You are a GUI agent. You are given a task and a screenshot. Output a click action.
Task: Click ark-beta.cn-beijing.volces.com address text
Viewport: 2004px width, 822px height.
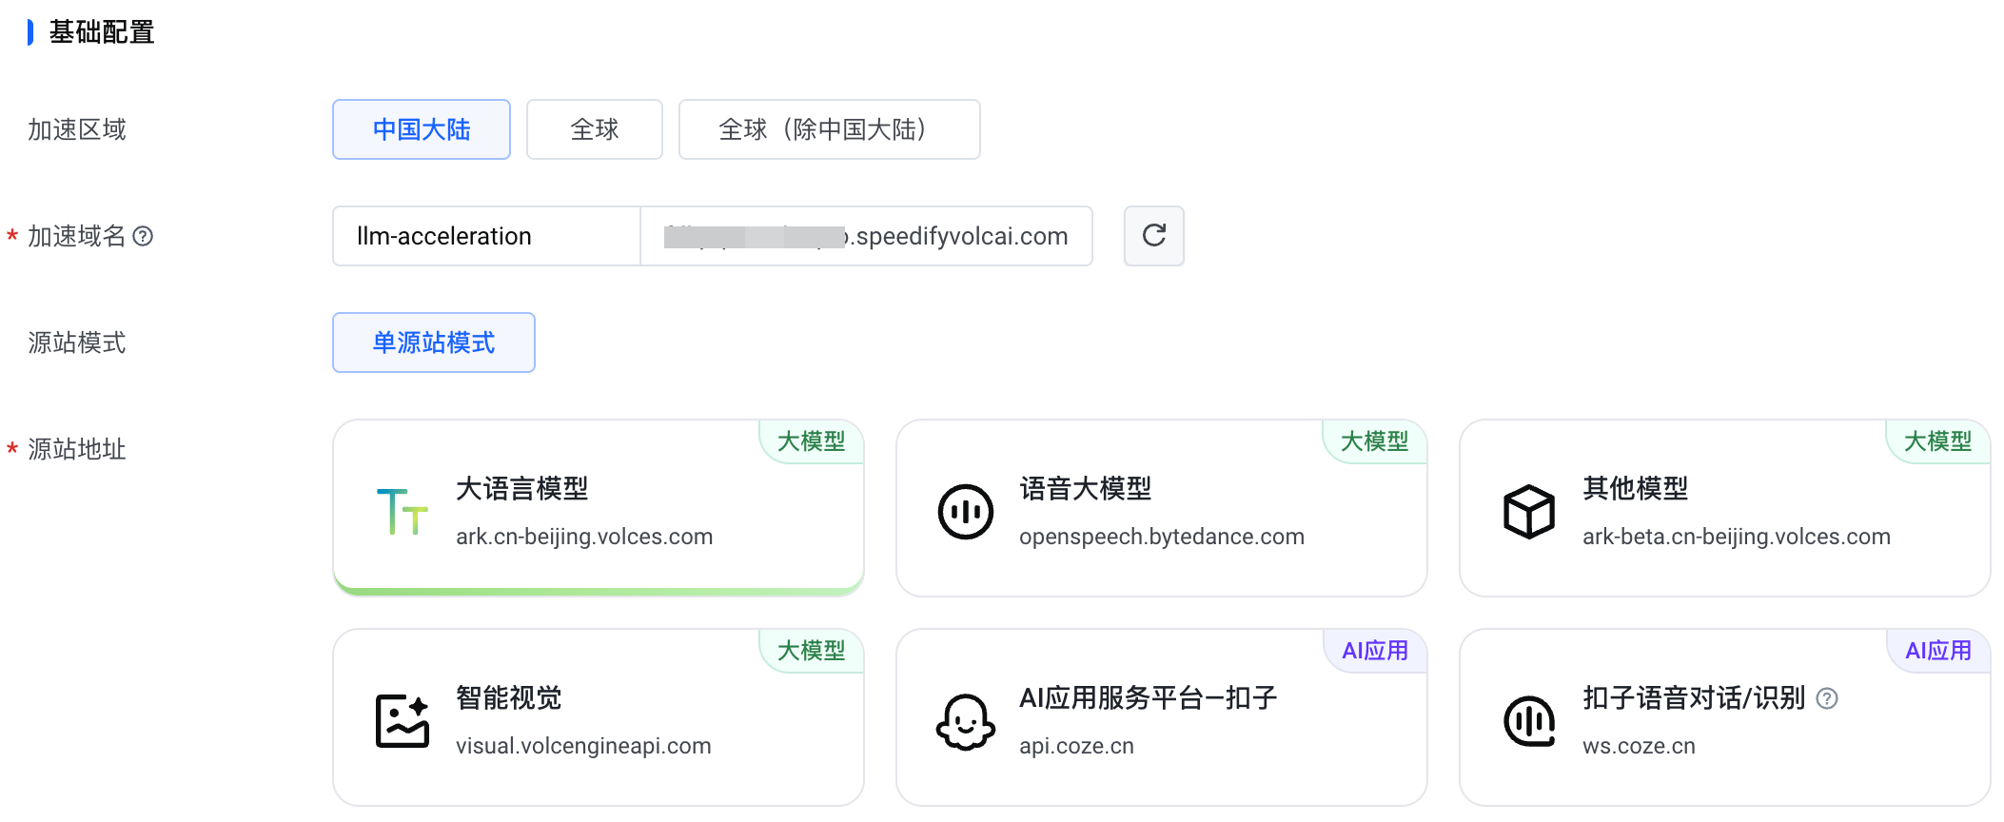pos(1737,537)
